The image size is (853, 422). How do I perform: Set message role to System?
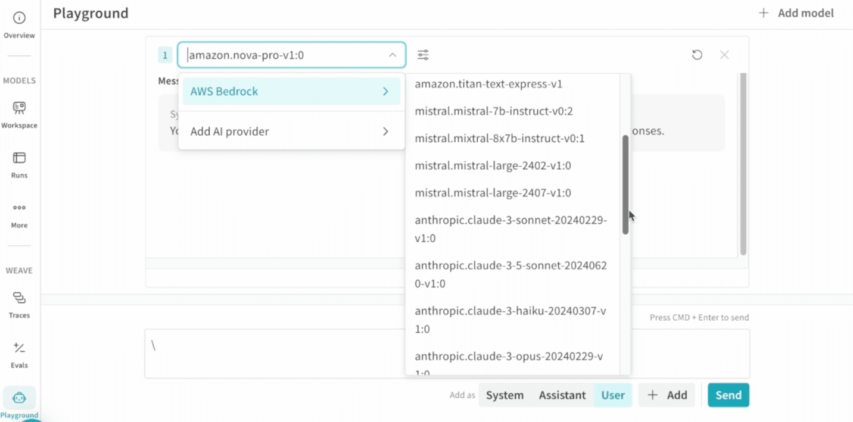coord(505,395)
